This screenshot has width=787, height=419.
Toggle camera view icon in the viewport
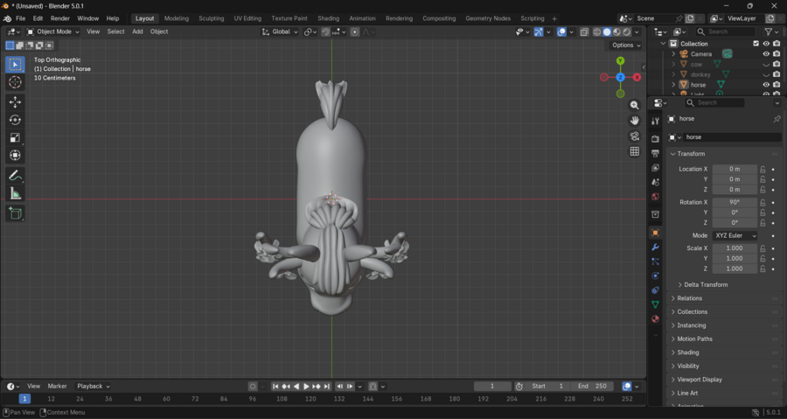(x=635, y=136)
